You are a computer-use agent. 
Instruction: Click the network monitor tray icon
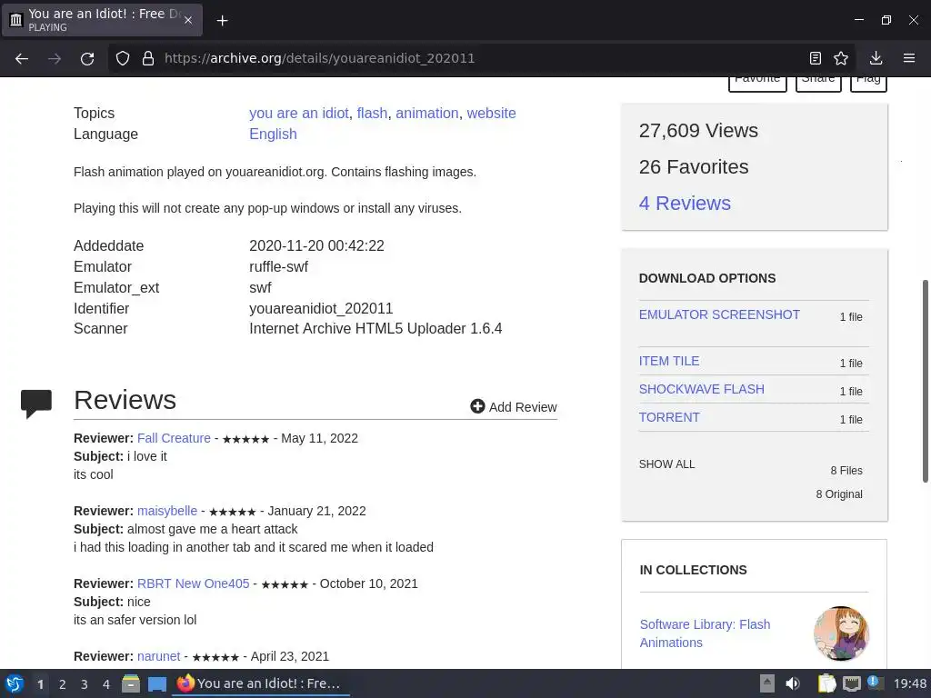[851, 683]
